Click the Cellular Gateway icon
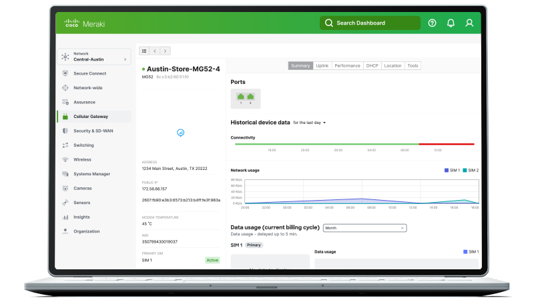This screenshot has height=300, width=534. tap(65, 116)
